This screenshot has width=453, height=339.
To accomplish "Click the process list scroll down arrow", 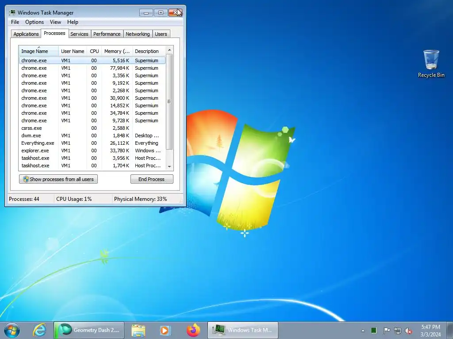I will (169, 166).
